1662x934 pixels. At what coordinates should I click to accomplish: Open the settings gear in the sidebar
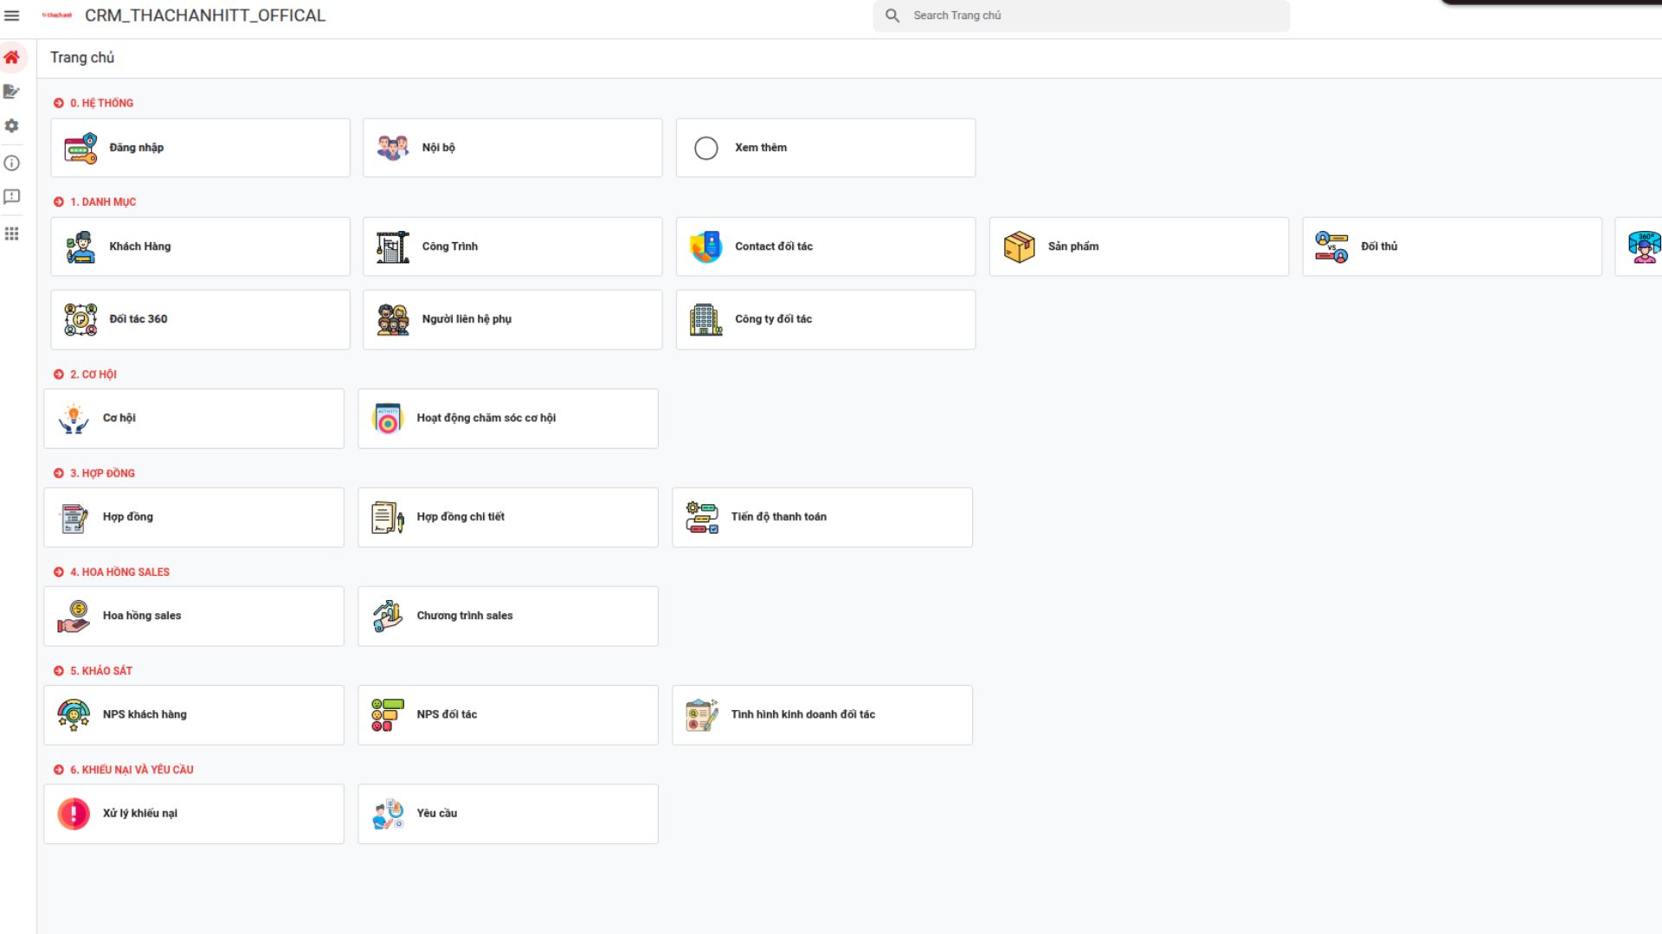[12, 126]
